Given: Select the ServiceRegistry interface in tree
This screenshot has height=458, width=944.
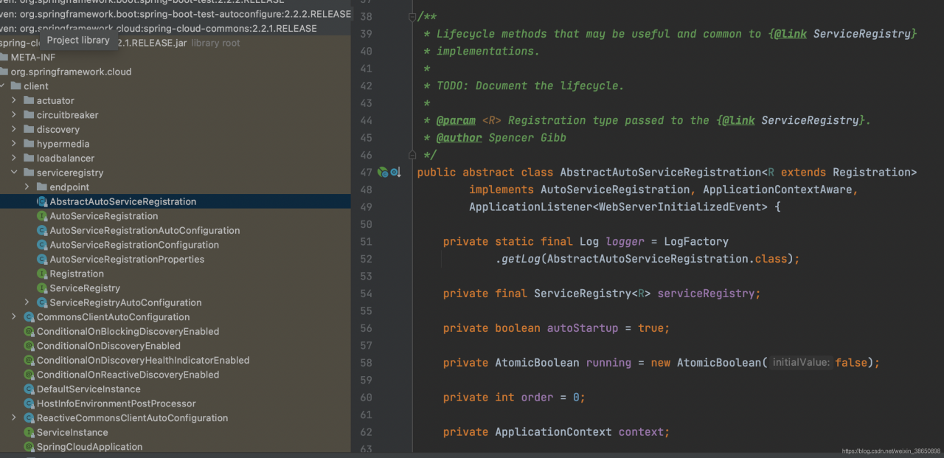Looking at the screenshot, I should [x=85, y=288].
